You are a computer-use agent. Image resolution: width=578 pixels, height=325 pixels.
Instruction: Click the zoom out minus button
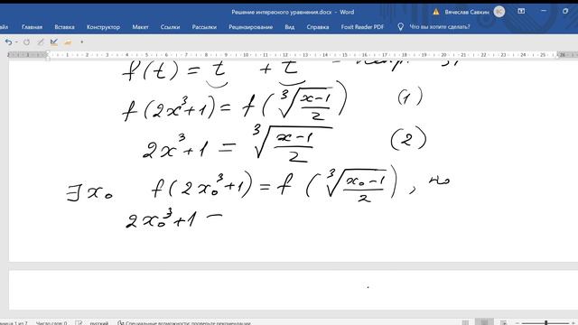517,323
